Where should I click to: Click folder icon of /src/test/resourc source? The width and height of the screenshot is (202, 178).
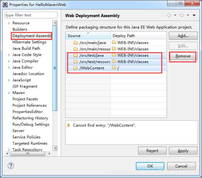[75, 62]
